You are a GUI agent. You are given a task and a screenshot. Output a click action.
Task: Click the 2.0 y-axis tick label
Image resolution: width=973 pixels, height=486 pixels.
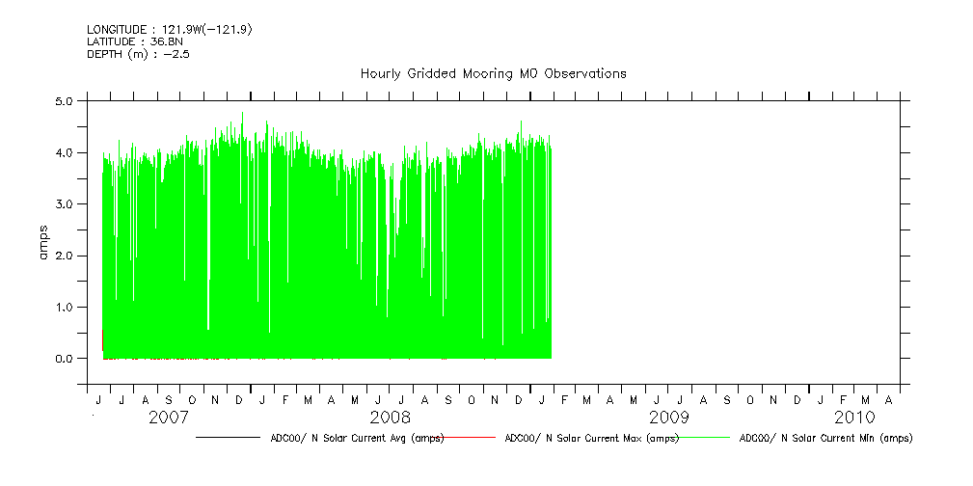(65, 256)
